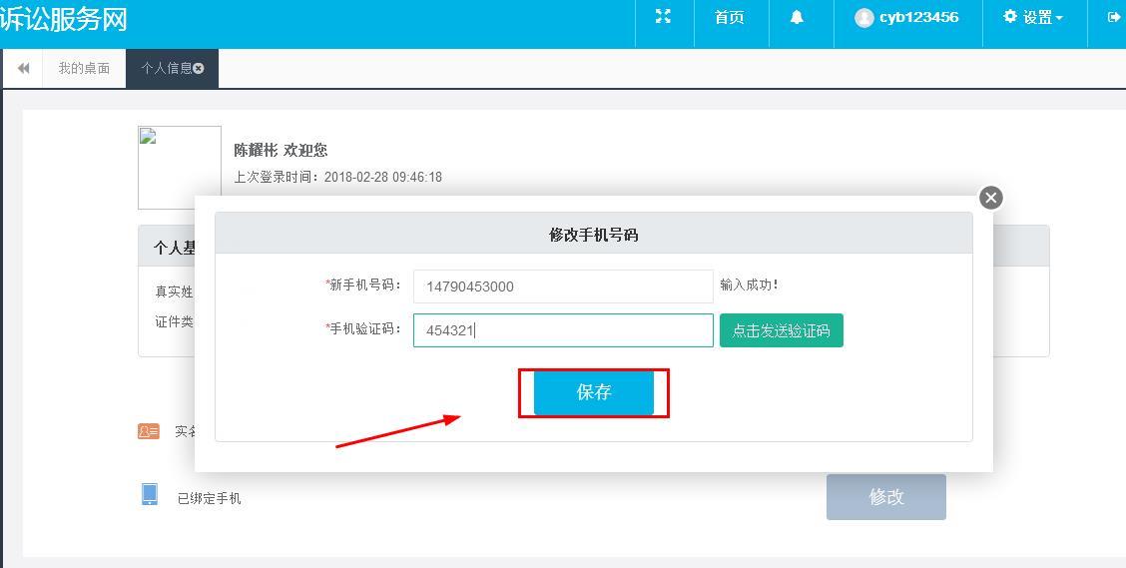Click the user avatar icon beside cyb123456
1126x568 pixels.
coord(863,18)
